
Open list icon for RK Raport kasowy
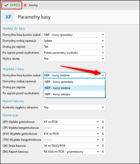pyautogui.click(x=103, y=152)
